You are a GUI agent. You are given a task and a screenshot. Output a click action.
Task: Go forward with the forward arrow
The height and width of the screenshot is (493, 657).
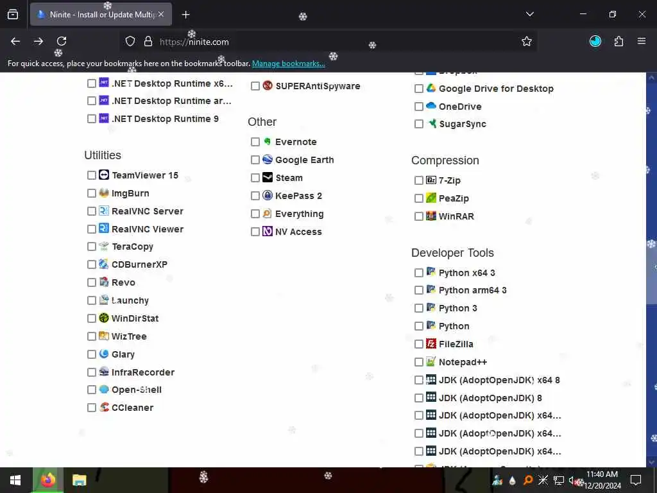coord(38,41)
